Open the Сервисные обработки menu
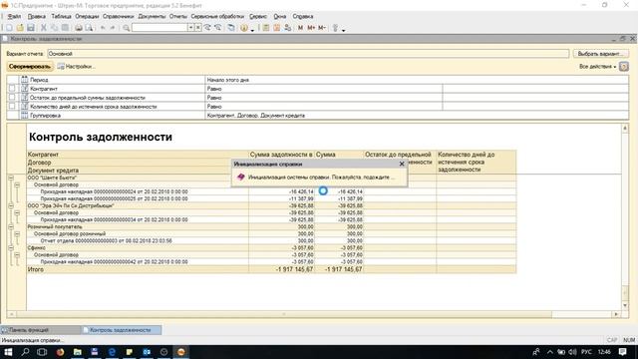 pyautogui.click(x=217, y=16)
